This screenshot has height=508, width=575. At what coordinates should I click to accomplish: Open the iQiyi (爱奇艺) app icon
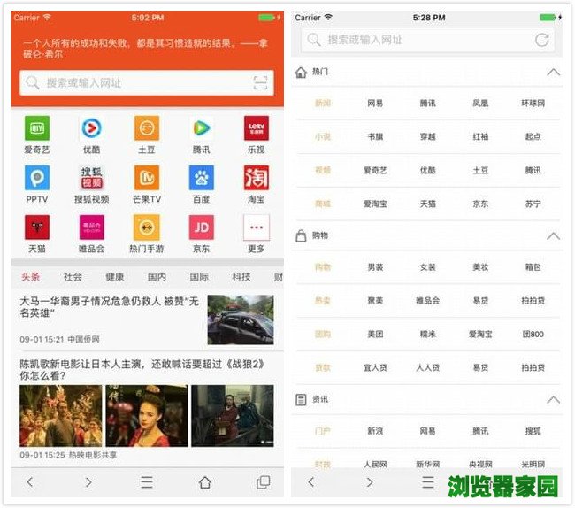coord(37,128)
